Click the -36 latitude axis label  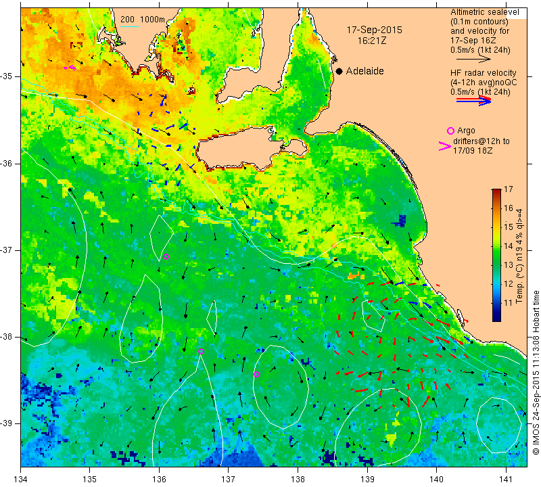[x=6, y=163]
